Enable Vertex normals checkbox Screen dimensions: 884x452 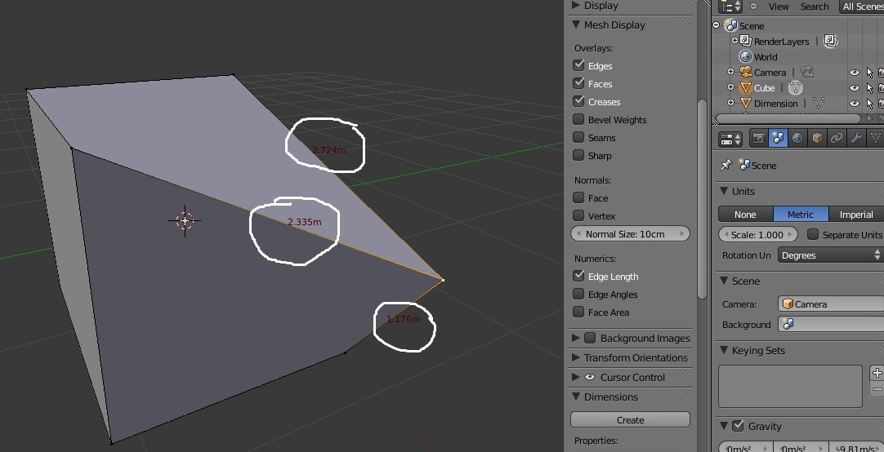(578, 215)
